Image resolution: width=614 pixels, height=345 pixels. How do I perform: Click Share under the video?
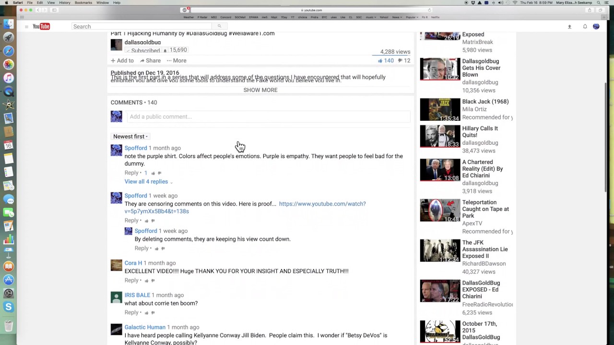(150, 61)
